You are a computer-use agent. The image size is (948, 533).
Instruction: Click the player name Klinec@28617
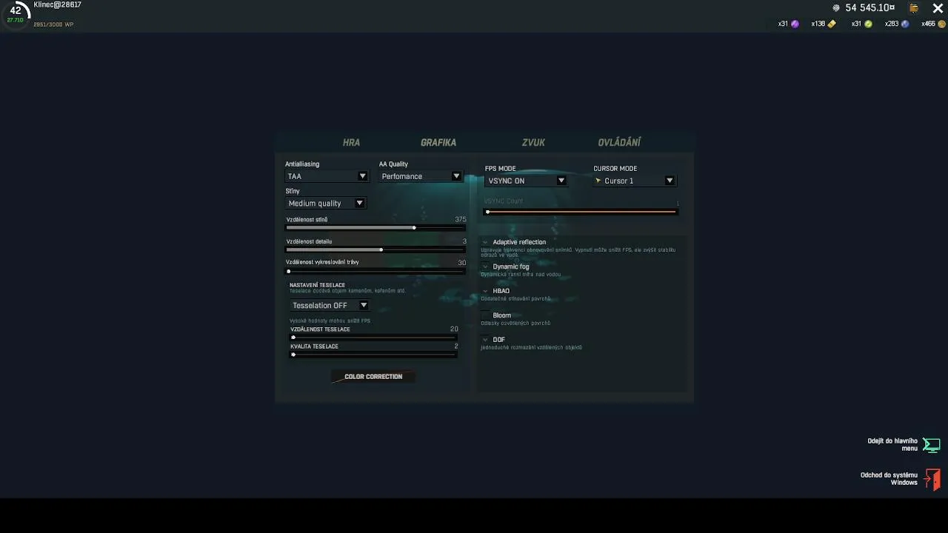[57, 4]
